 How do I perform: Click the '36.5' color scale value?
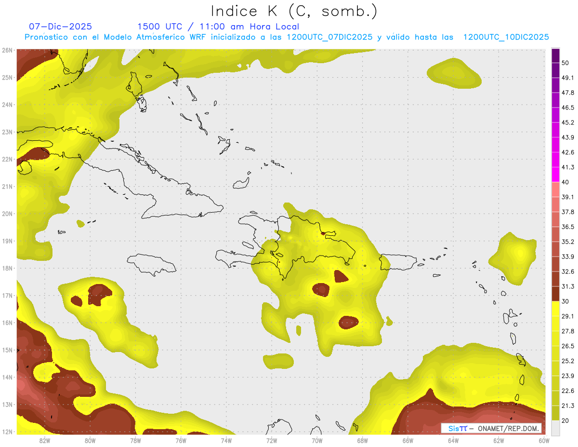click(x=568, y=227)
